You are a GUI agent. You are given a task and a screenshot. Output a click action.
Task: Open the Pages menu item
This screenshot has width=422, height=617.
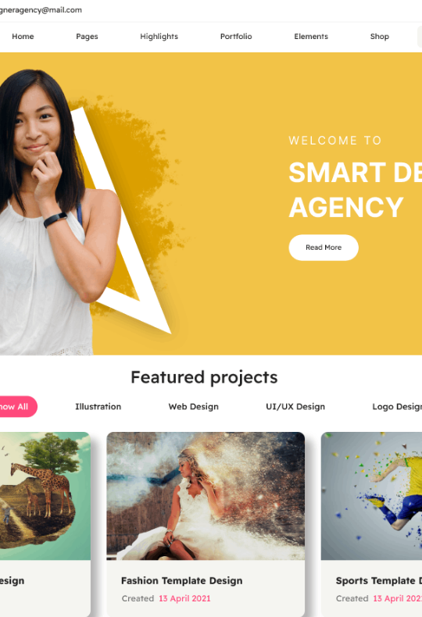[87, 37]
